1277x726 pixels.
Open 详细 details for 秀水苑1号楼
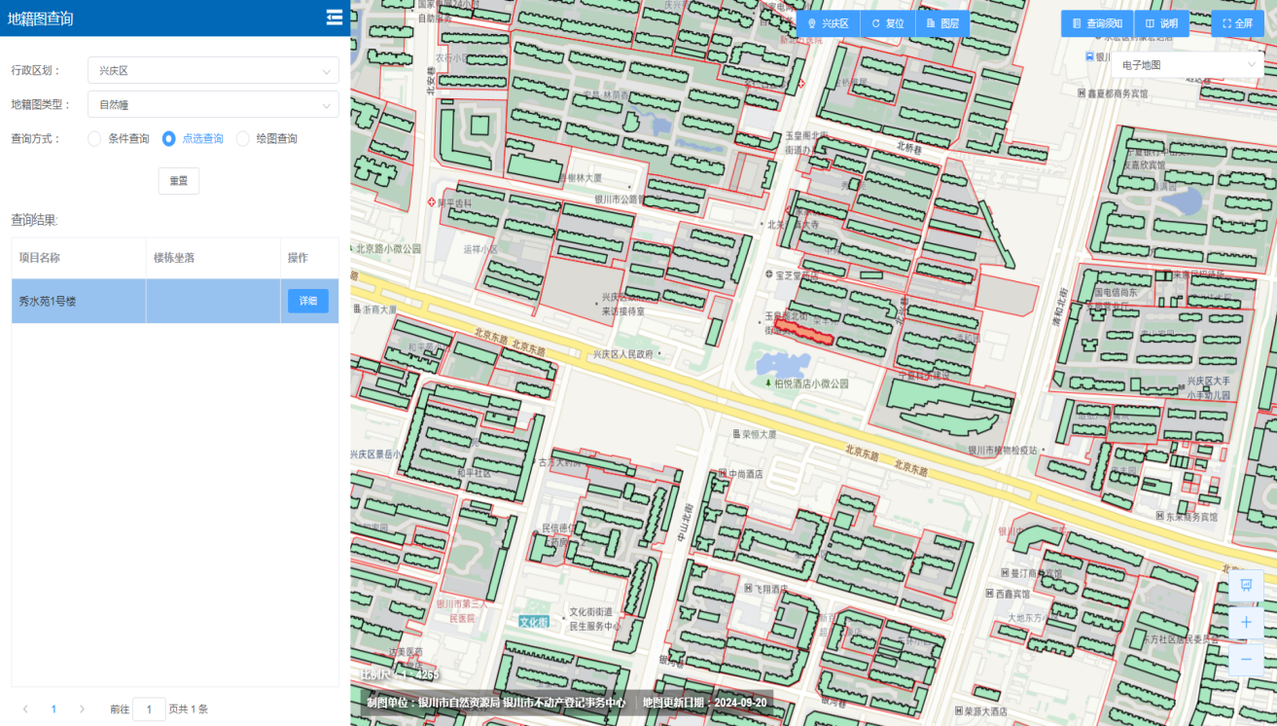[x=308, y=301]
